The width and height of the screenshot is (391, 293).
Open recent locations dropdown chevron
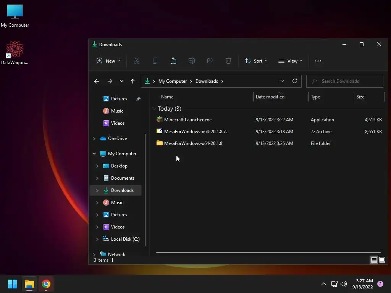tap(121, 81)
